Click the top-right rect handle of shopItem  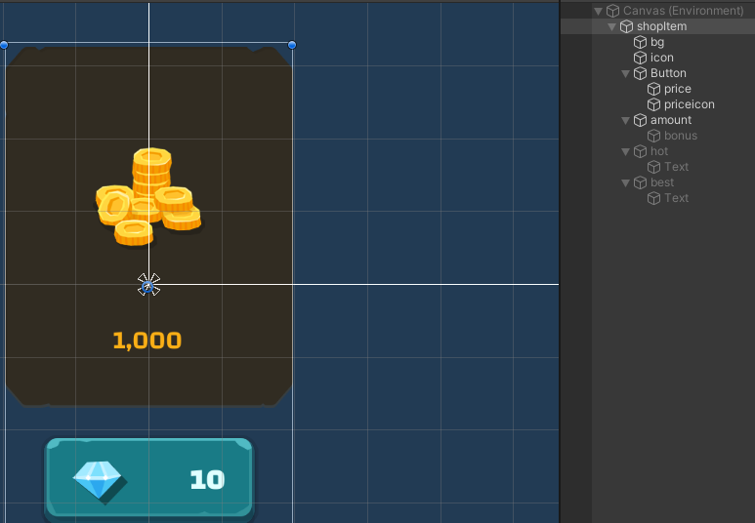click(292, 45)
